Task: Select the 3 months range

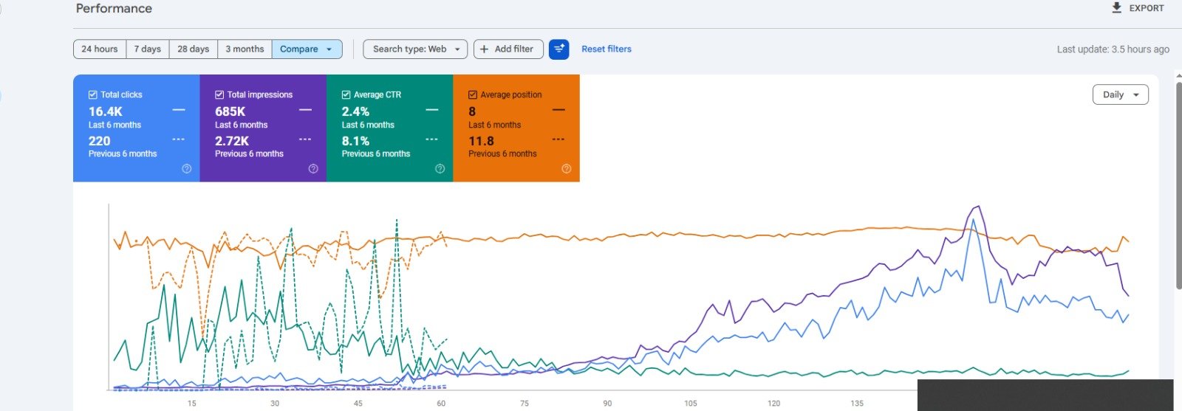Action: click(x=245, y=49)
